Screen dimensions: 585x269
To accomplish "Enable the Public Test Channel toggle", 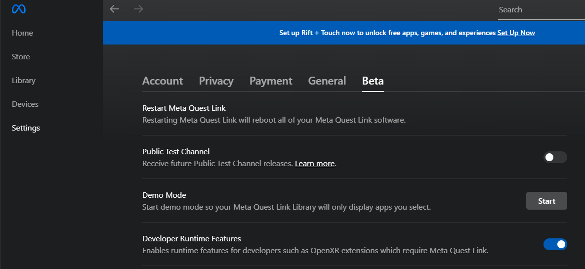I will (555, 157).
